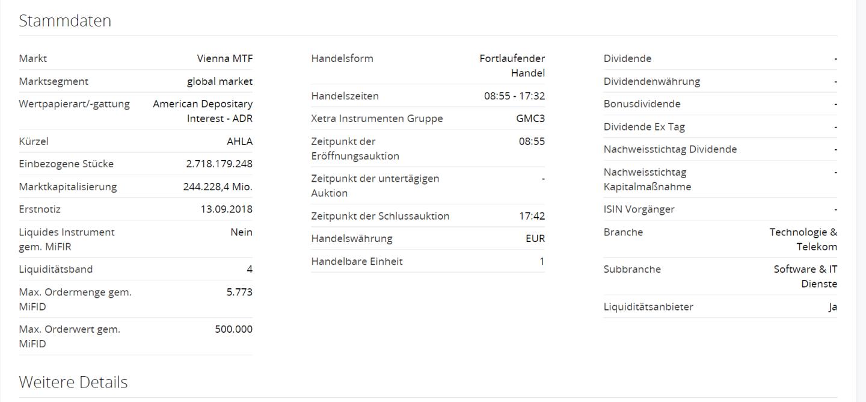The height and width of the screenshot is (402, 866).
Task: Click the Liquiditätsband row label
Action: 56,269
